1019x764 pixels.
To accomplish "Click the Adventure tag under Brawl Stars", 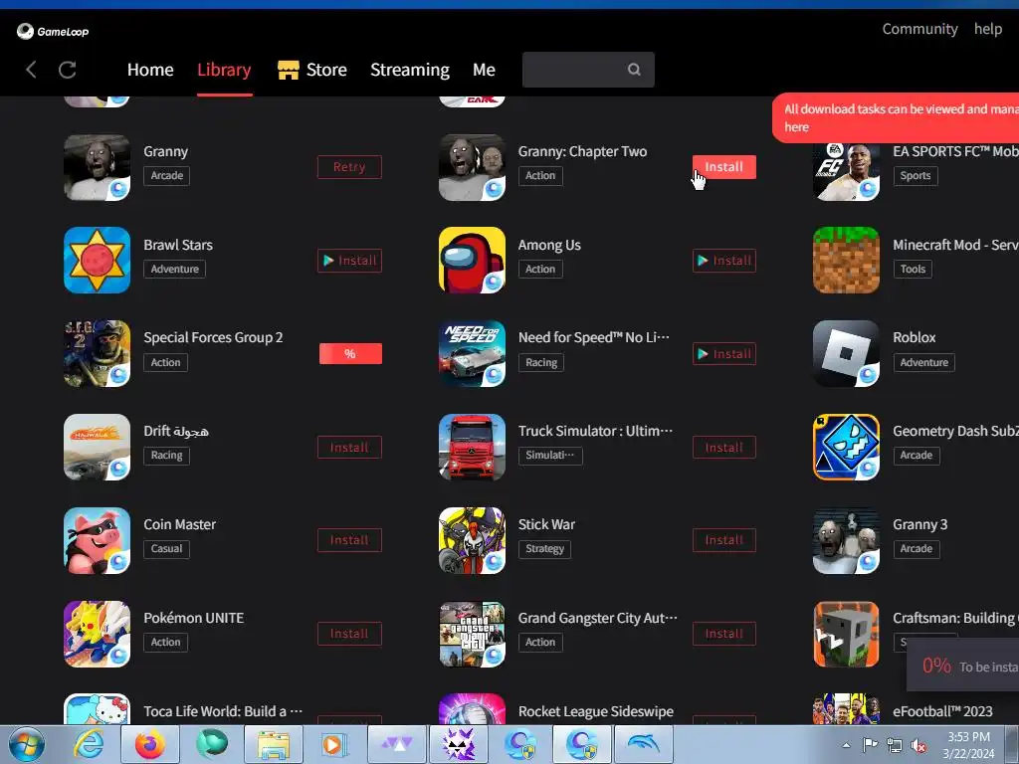I will [x=175, y=269].
